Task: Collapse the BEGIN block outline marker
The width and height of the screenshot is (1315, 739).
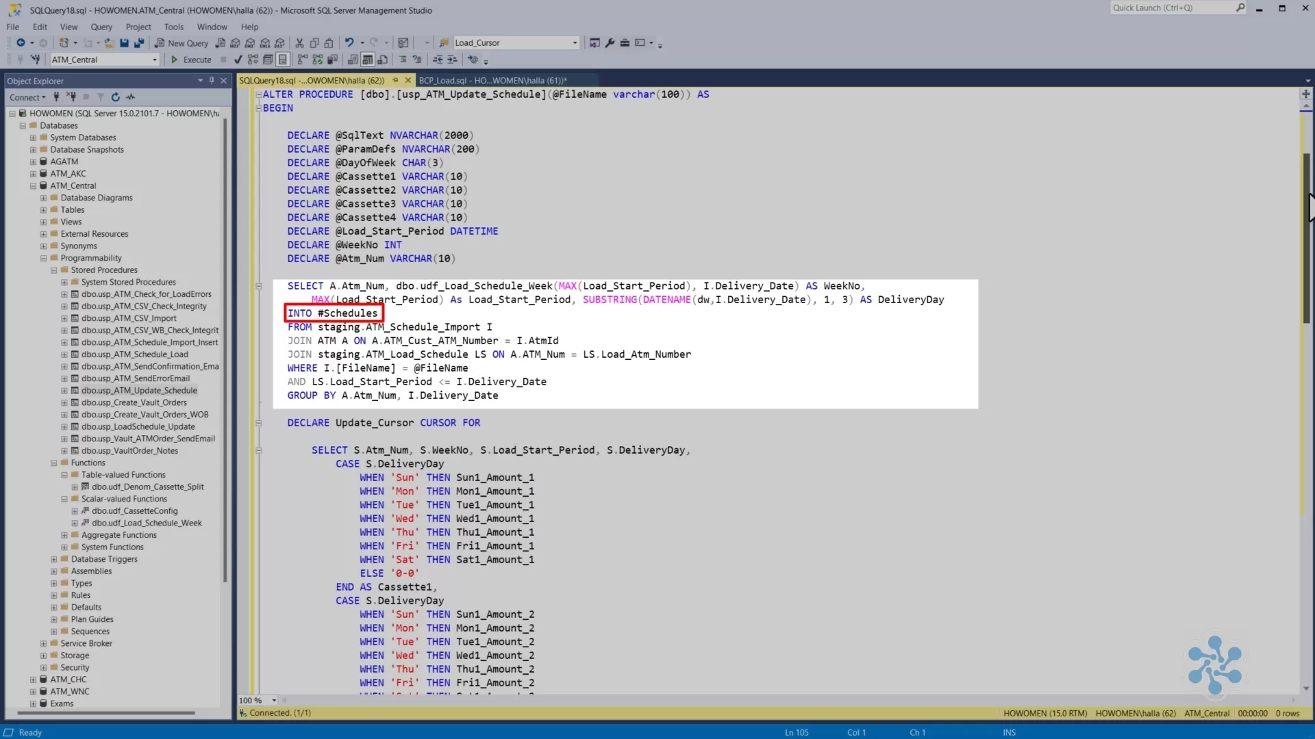Action: [259, 108]
